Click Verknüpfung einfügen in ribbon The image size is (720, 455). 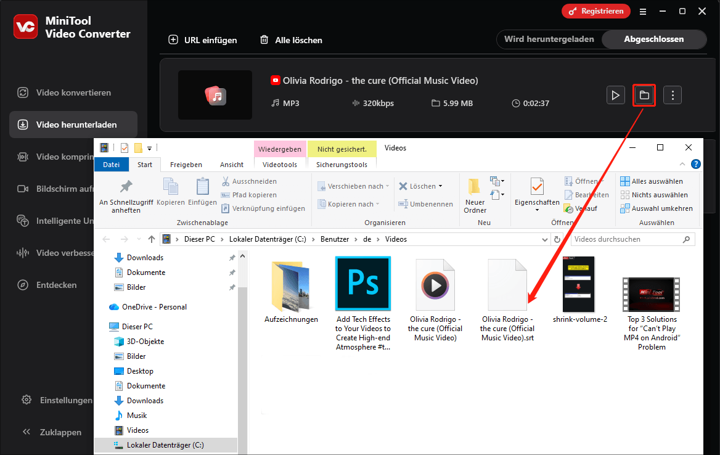pos(263,208)
